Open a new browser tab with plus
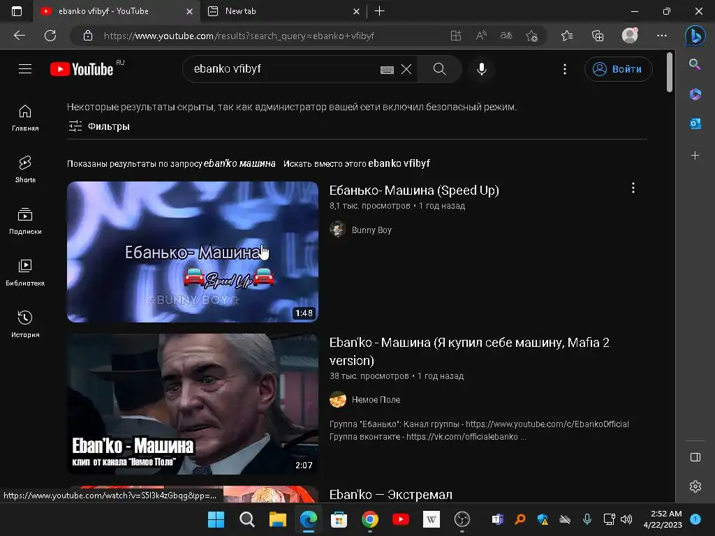 click(379, 11)
